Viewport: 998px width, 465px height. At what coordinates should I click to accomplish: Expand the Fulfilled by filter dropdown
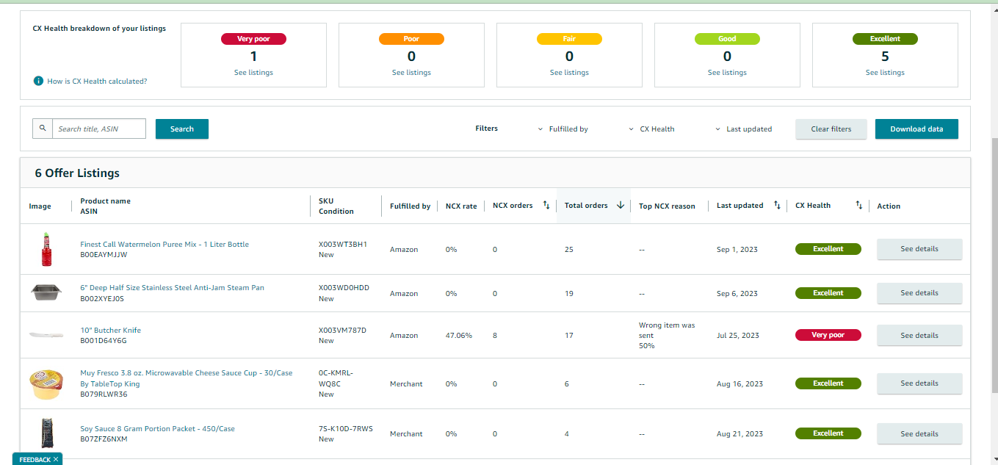pyautogui.click(x=563, y=129)
